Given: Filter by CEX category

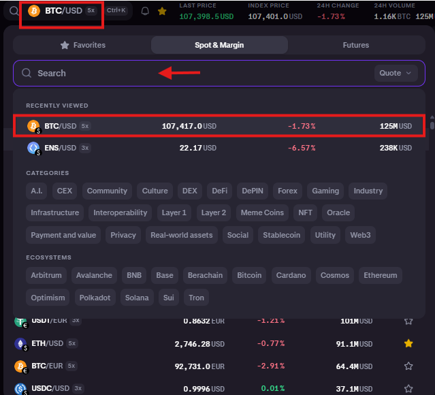Looking at the screenshot, I should click(x=65, y=191).
